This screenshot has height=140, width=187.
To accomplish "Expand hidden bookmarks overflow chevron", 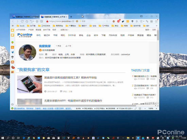I will (x=157, y=25).
